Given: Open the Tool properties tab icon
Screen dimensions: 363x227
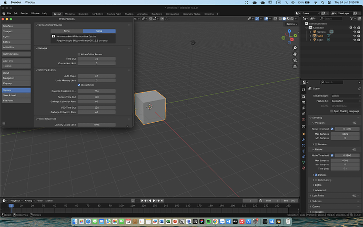Looking at the screenshot, I should pos(304,90).
